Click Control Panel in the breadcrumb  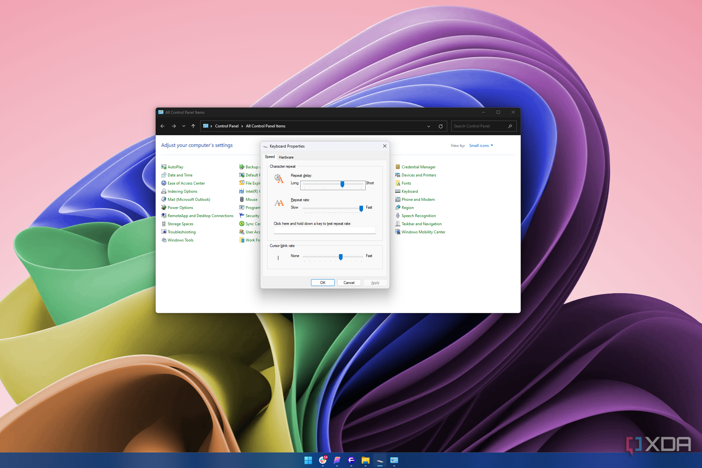(x=227, y=126)
